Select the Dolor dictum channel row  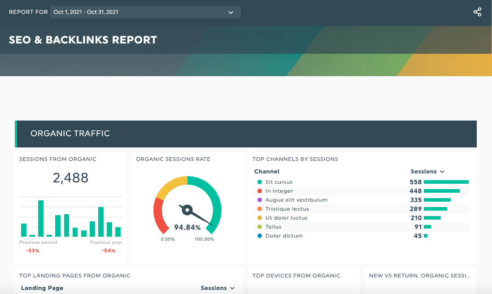[x=362, y=236]
